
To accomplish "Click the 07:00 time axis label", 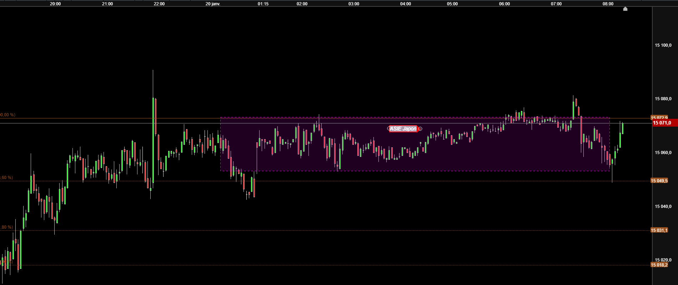I will (556, 4).
